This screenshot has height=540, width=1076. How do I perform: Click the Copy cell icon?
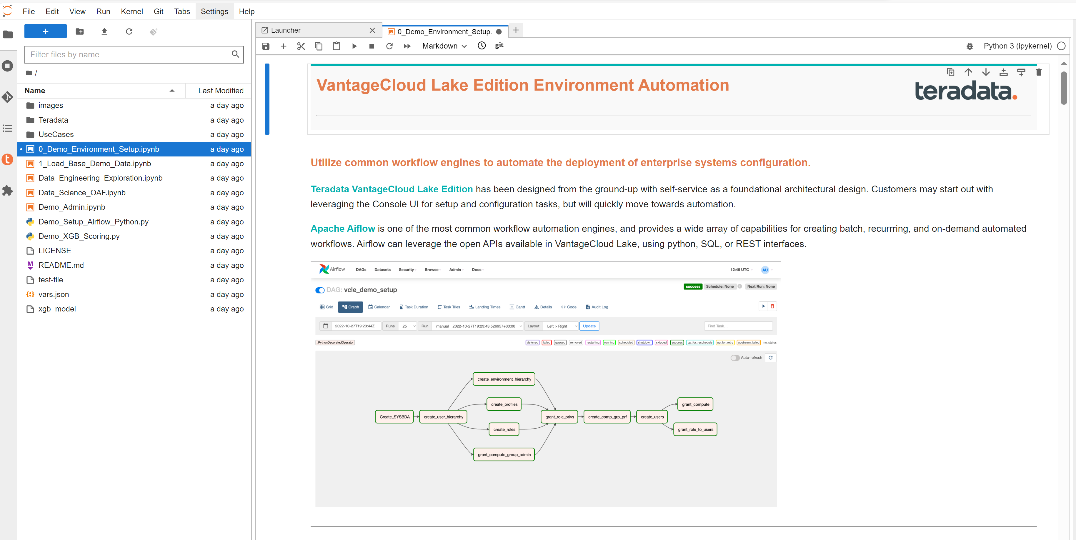coord(318,46)
